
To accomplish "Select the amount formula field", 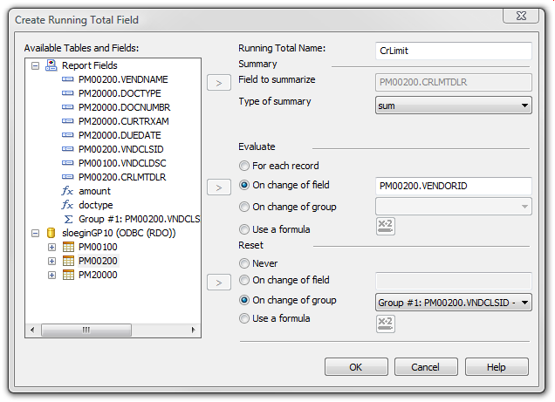I will [x=94, y=191].
